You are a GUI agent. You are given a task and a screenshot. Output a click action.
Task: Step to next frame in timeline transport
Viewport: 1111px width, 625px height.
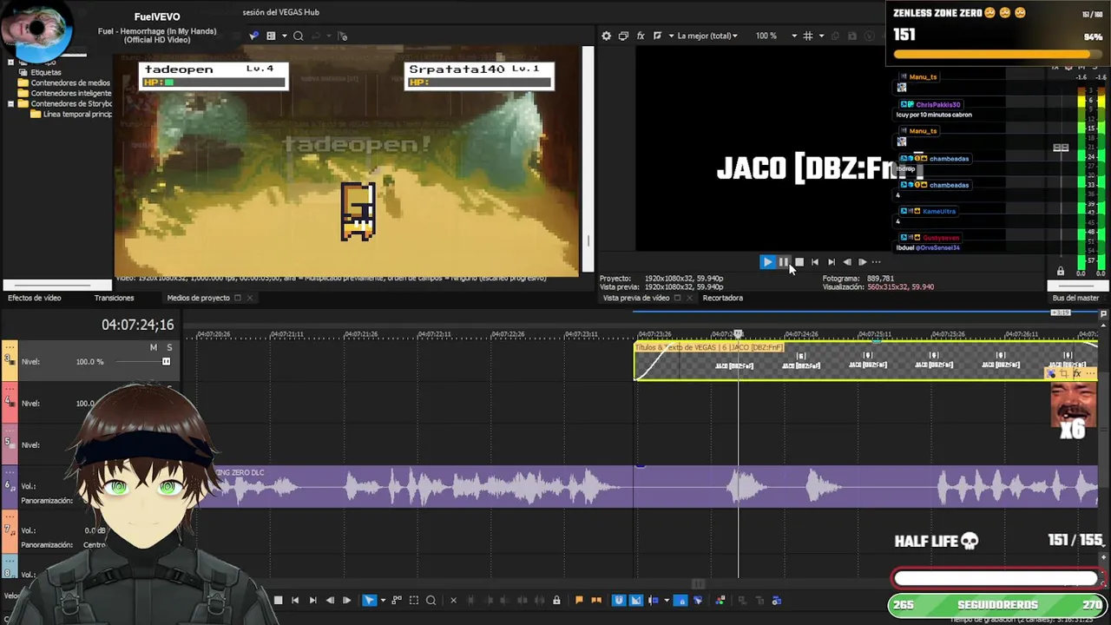point(346,600)
